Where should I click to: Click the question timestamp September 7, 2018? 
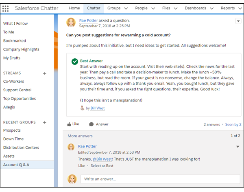coord(105,26)
